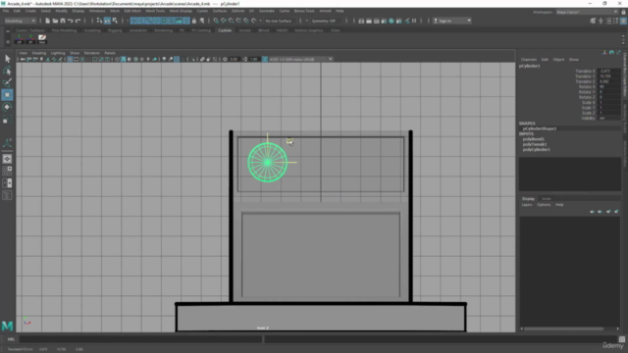This screenshot has height=353, width=628.
Task: Open the ACES SDR-video view transform dropdown
Action: coord(300,59)
